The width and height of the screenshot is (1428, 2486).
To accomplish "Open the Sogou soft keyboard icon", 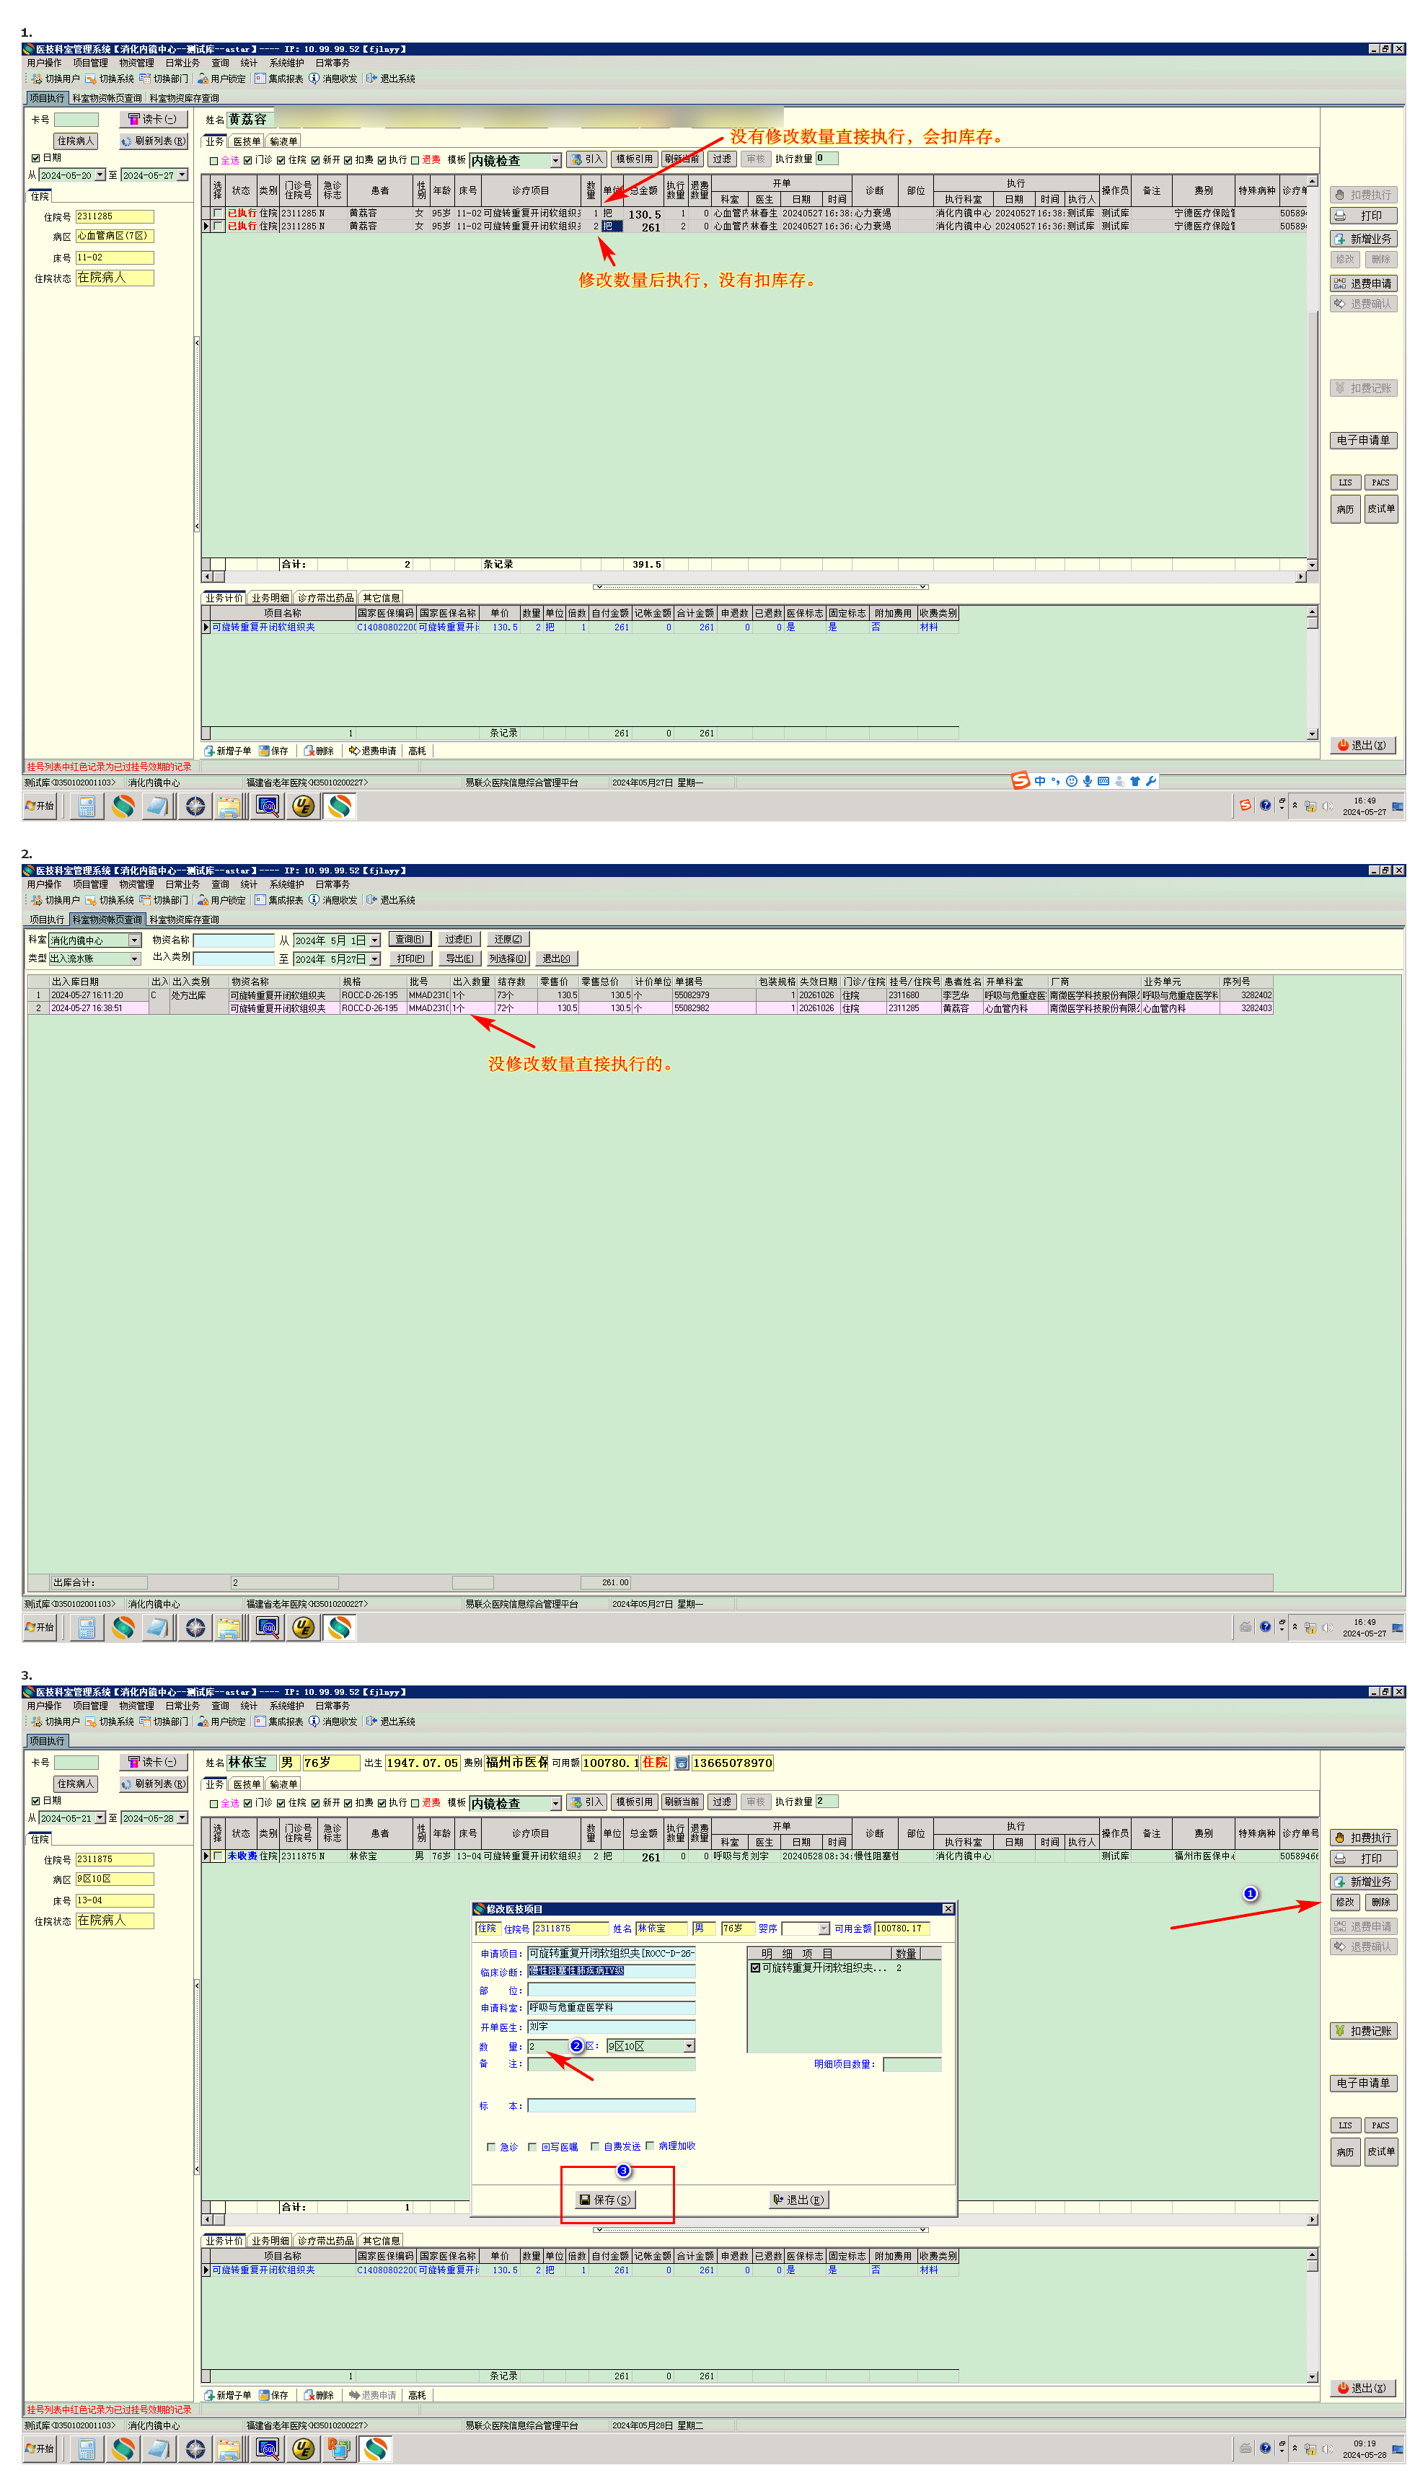I will click(1103, 782).
